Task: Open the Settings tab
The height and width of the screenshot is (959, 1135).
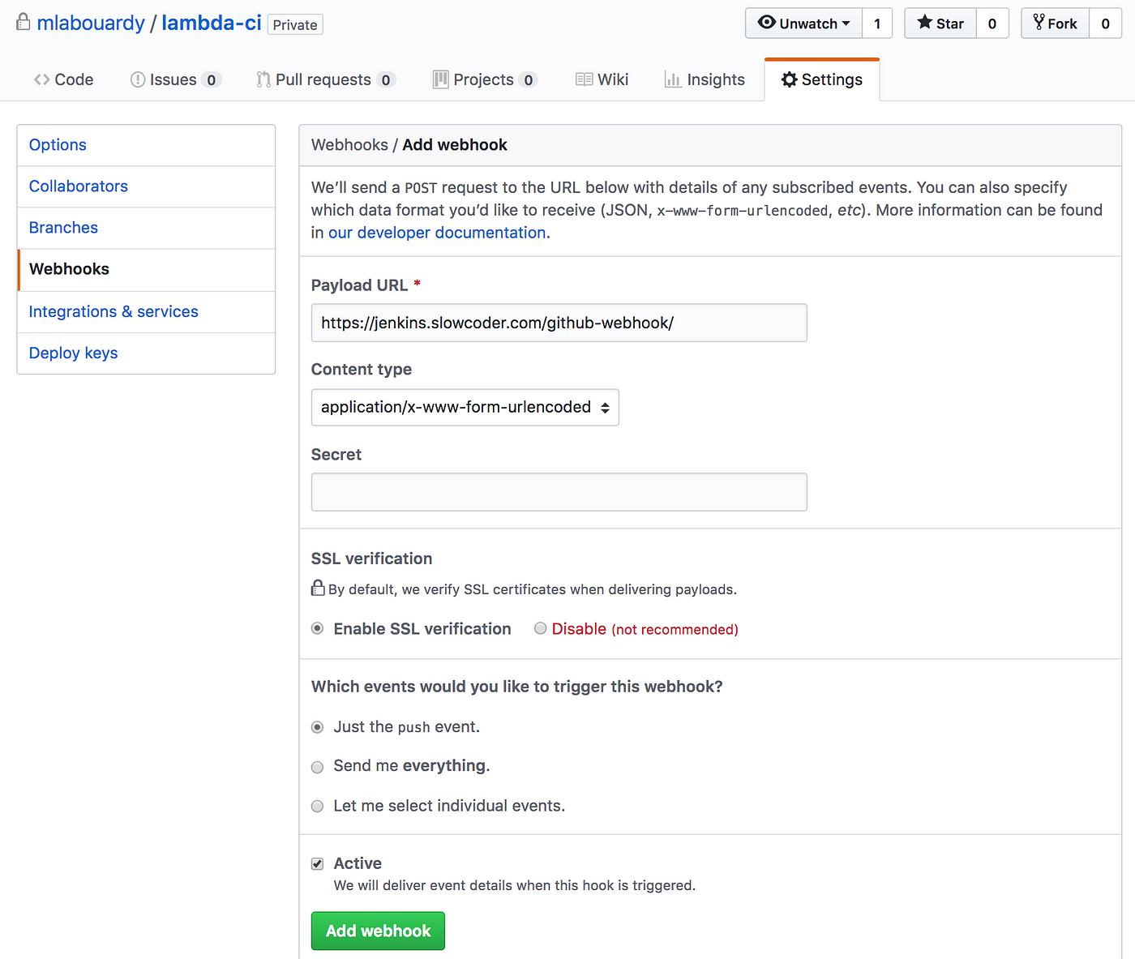Action: pyautogui.click(x=822, y=79)
